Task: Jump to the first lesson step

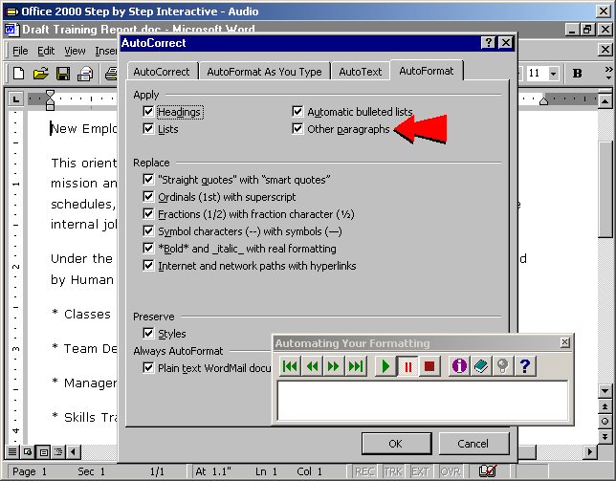Action: pyautogui.click(x=291, y=366)
